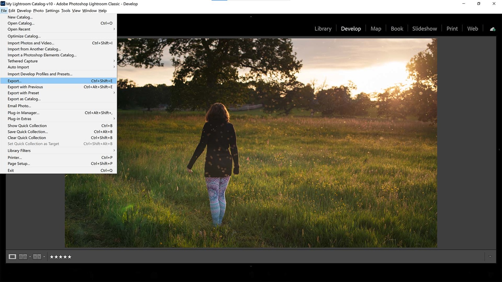The width and height of the screenshot is (502, 282).
Task: Switch to the Library module
Action: pyautogui.click(x=323, y=29)
